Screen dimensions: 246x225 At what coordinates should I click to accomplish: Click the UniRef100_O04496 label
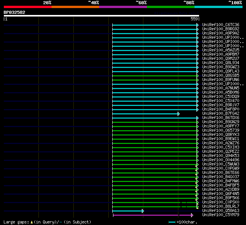221,160
